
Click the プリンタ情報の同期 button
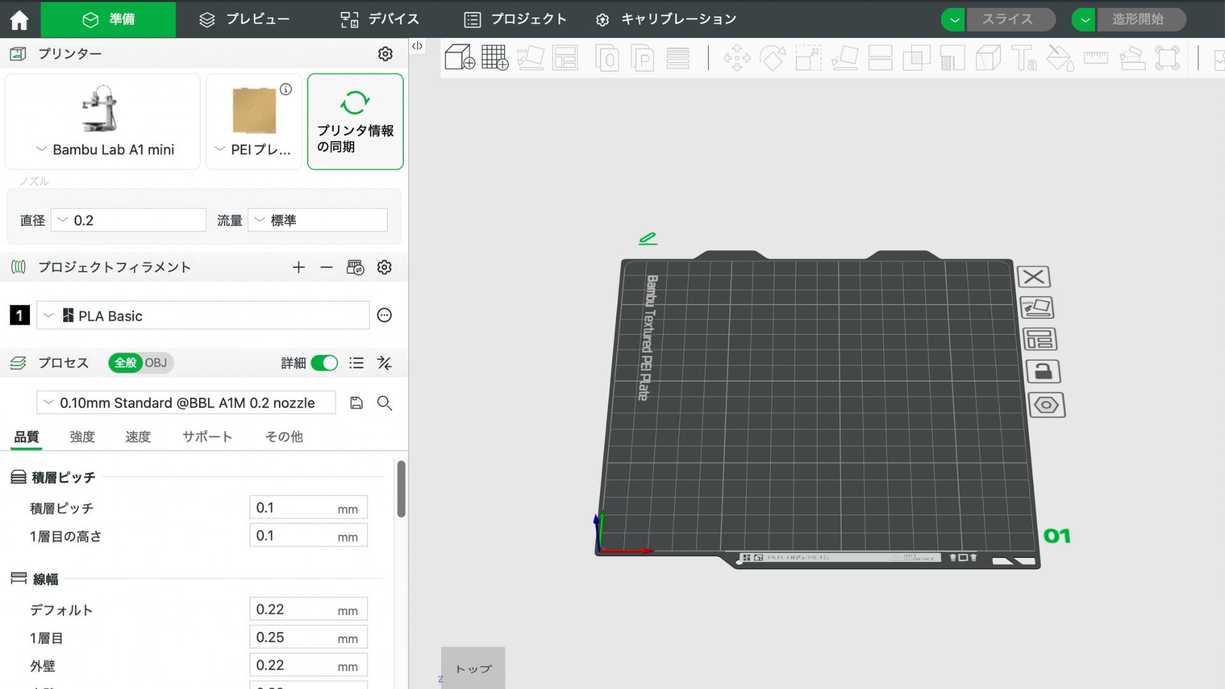pos(355,121)
